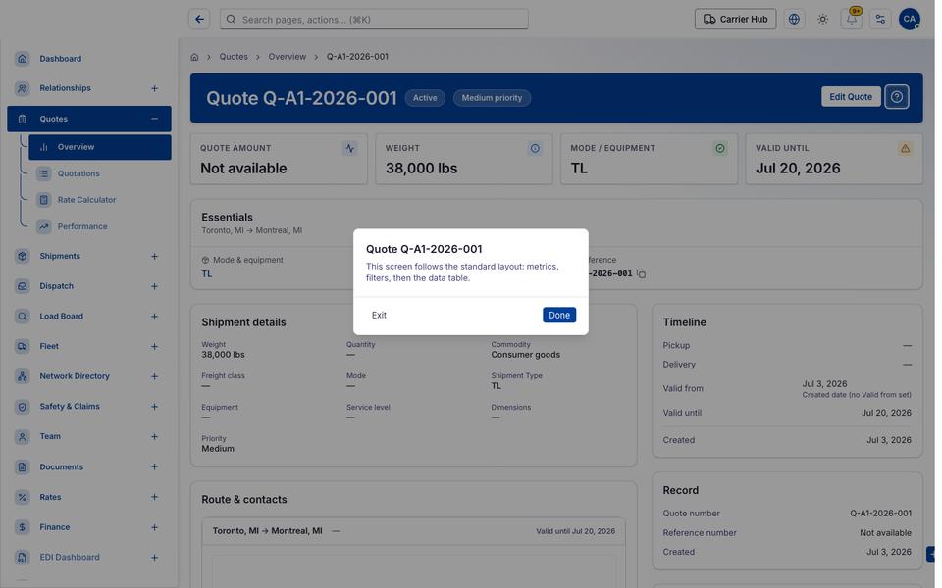Expand the Relationships menu section
Screen dimensions: 942x588
tap(154, 89)
